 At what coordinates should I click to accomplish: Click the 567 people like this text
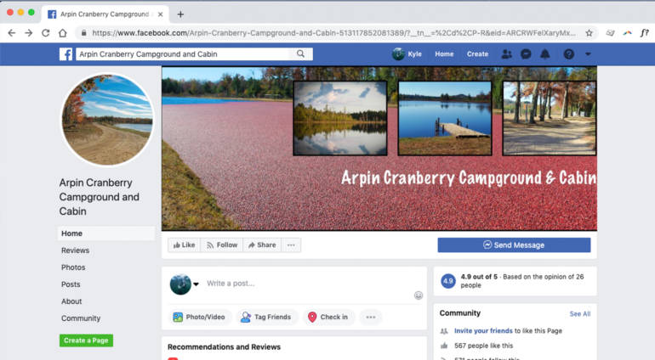point(484,346)
